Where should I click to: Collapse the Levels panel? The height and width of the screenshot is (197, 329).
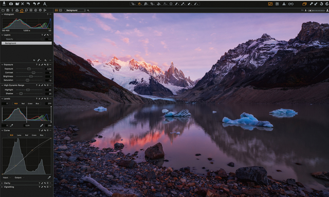pos(2,99)
